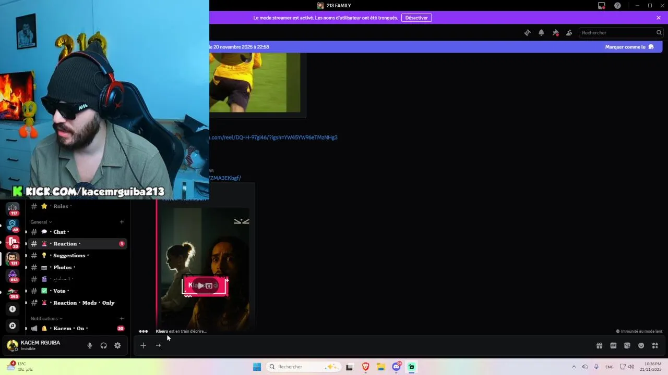Viewport: 668px width, 375px height.
Task: Select the Reaction channel with one unread
Action: (x=77, y=244)
